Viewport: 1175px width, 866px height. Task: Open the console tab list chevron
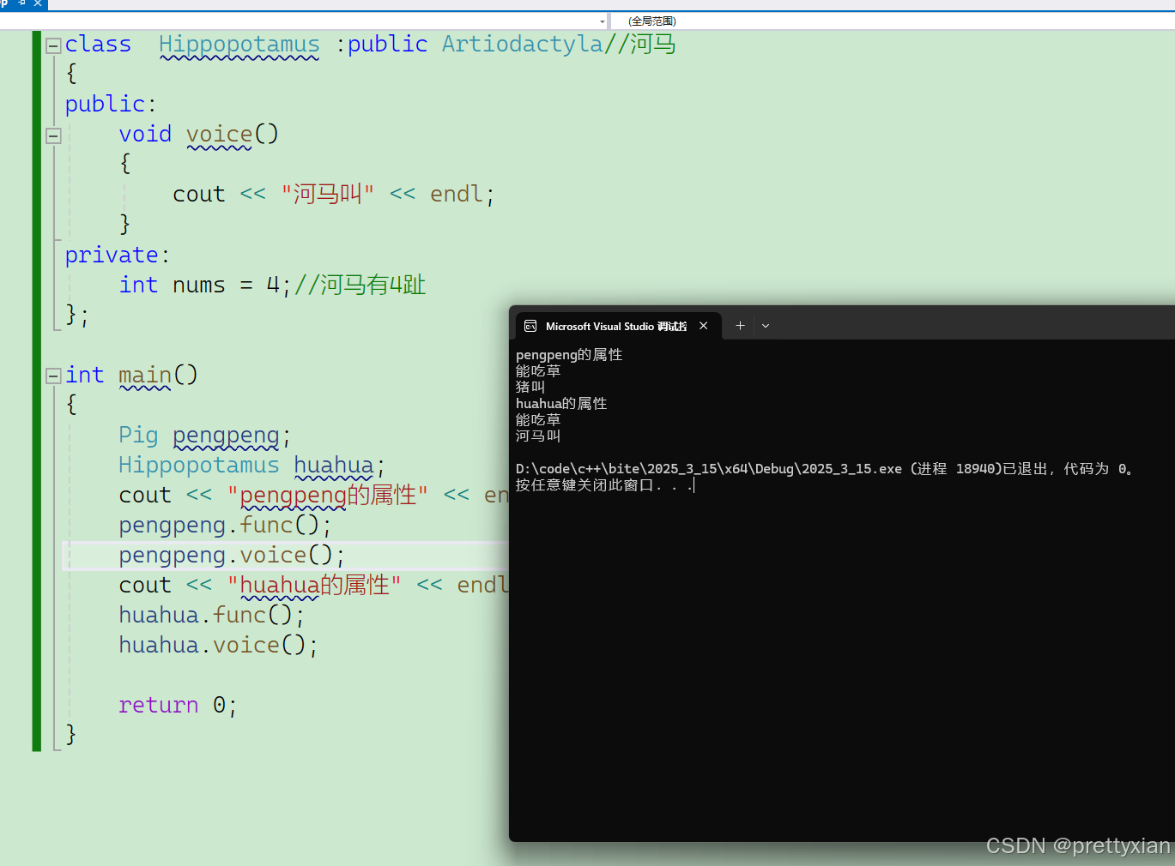(766, 326)
